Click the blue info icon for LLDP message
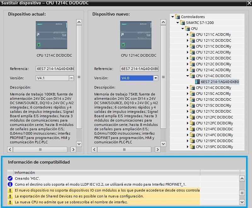The width and height of the screenshot is (252, 208). (x=10, y=184)
